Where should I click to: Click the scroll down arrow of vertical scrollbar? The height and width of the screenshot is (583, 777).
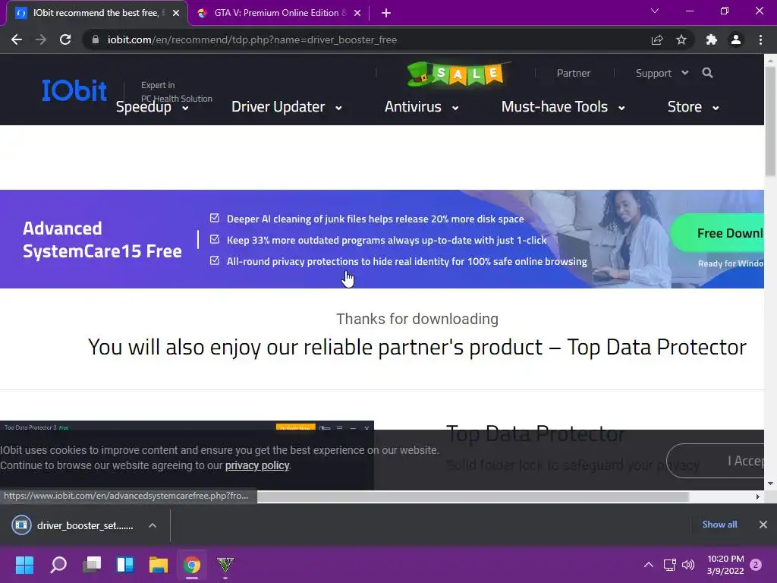click(x=770, y=484)
